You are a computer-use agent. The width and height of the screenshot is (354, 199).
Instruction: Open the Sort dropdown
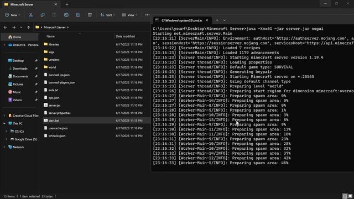(x=108, y=15)
